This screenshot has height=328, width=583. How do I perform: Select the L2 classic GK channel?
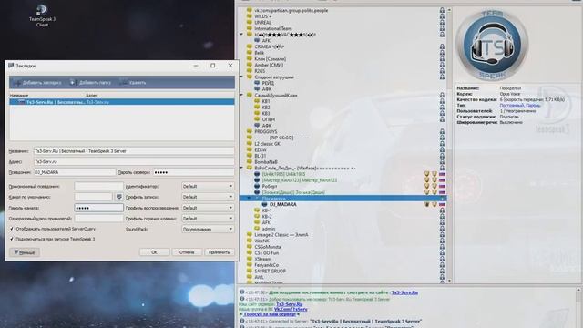click(x=267, y=144)
